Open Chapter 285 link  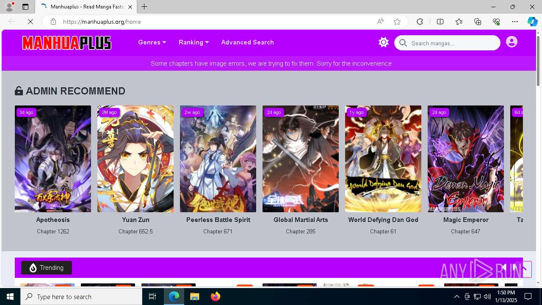(x=301, y=231)
